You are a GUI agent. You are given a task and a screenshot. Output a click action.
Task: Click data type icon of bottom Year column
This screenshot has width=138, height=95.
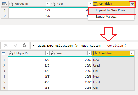(x=53, y=54)
